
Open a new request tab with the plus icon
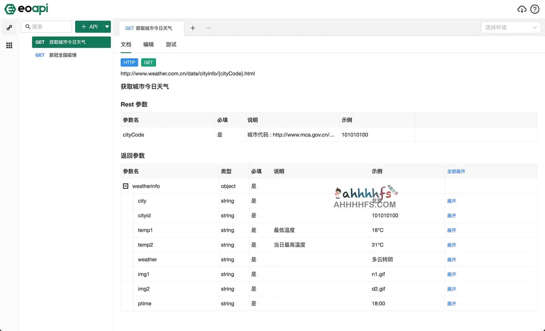tap(193, 28)
